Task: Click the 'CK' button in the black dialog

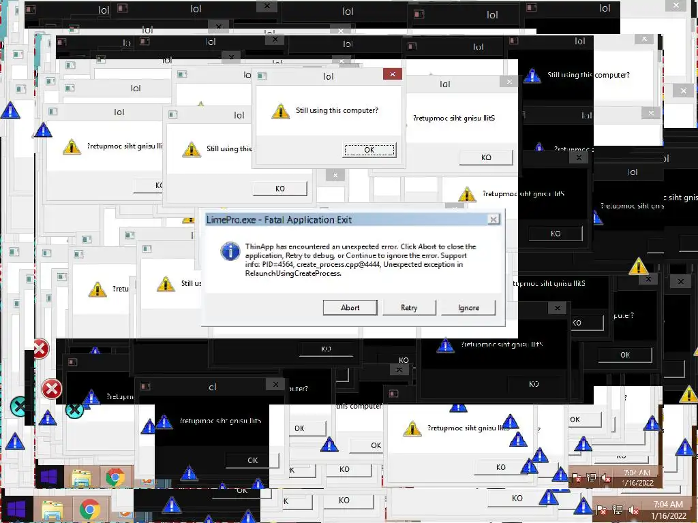Action: coord(252,460)
